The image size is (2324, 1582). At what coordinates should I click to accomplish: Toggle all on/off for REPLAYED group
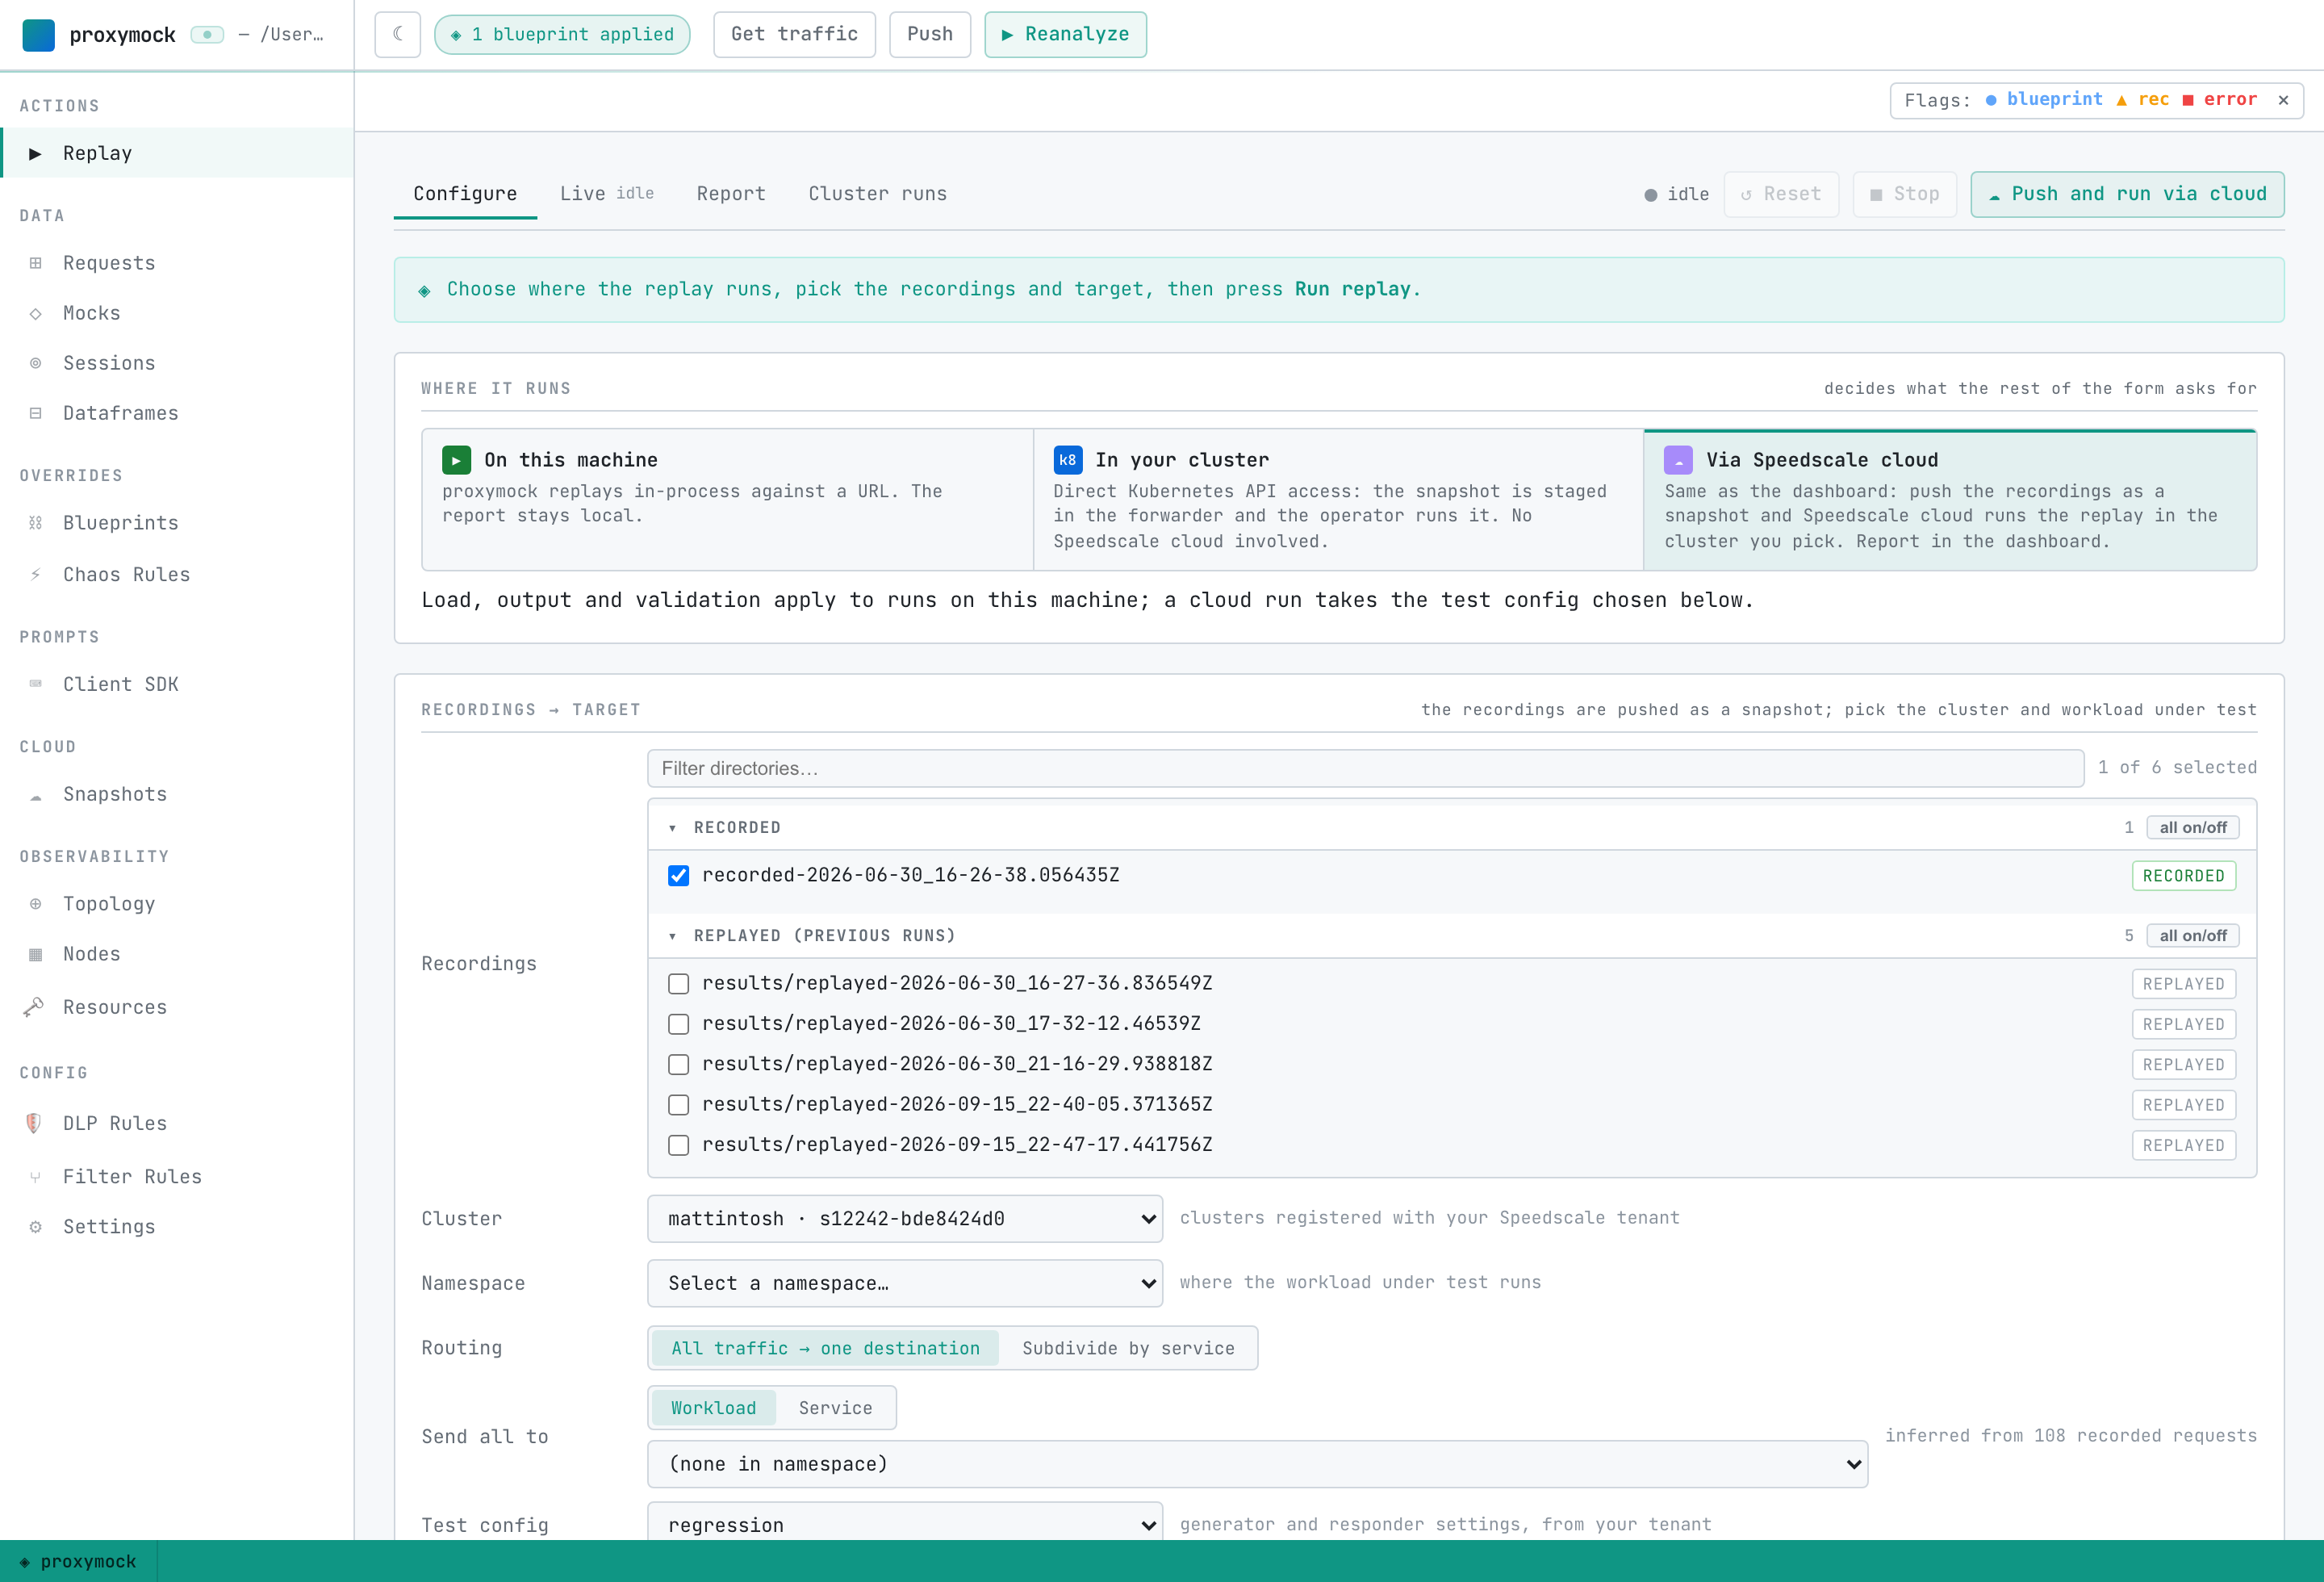pos(2192,936)
